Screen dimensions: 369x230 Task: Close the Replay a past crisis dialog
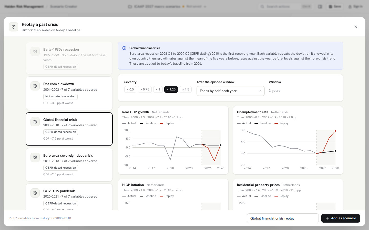(356, 27)
